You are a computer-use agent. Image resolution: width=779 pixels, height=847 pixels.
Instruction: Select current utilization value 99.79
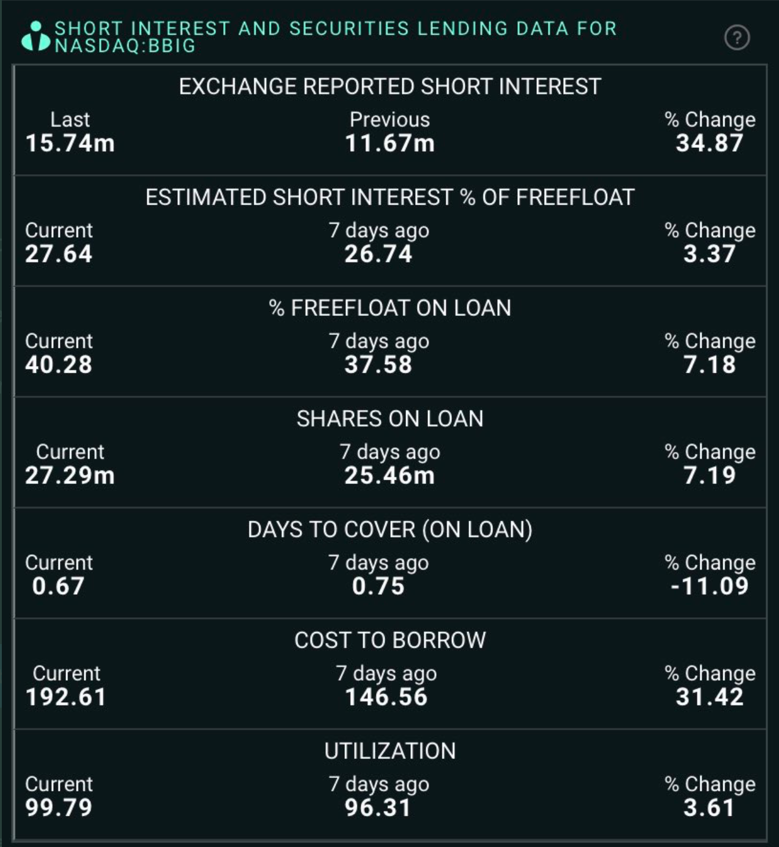tap(59, 807)
